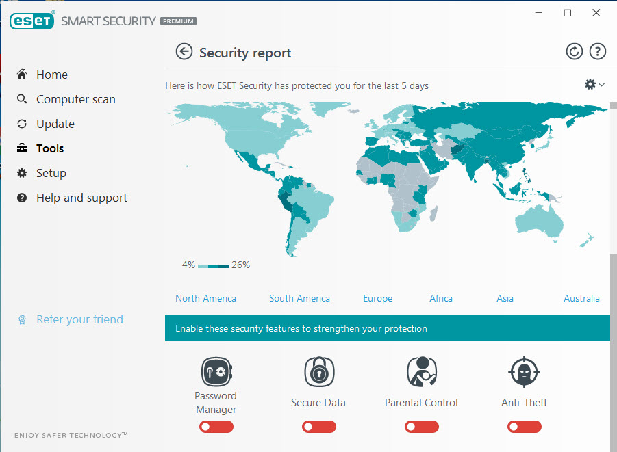The height and width of the screenshot is (452, 617).
Task: Click the vertical scrollbar thumb
Action: tap(614, 351)
